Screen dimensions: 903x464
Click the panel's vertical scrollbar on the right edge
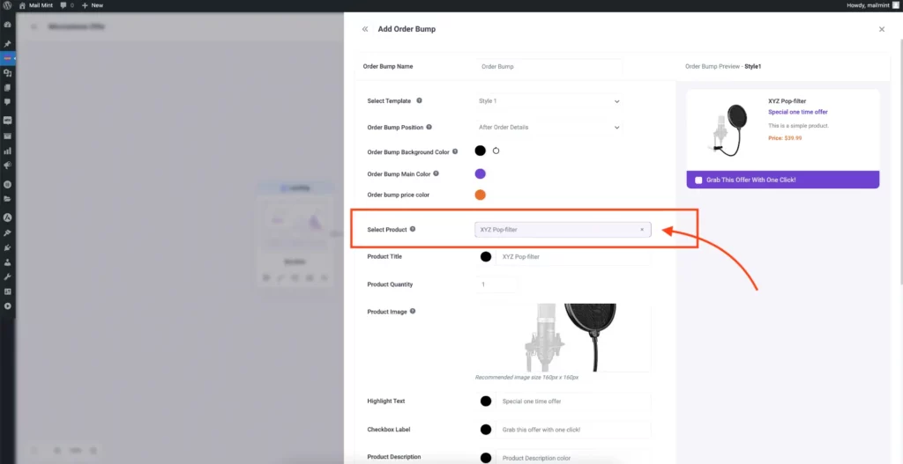click(900, 161)
